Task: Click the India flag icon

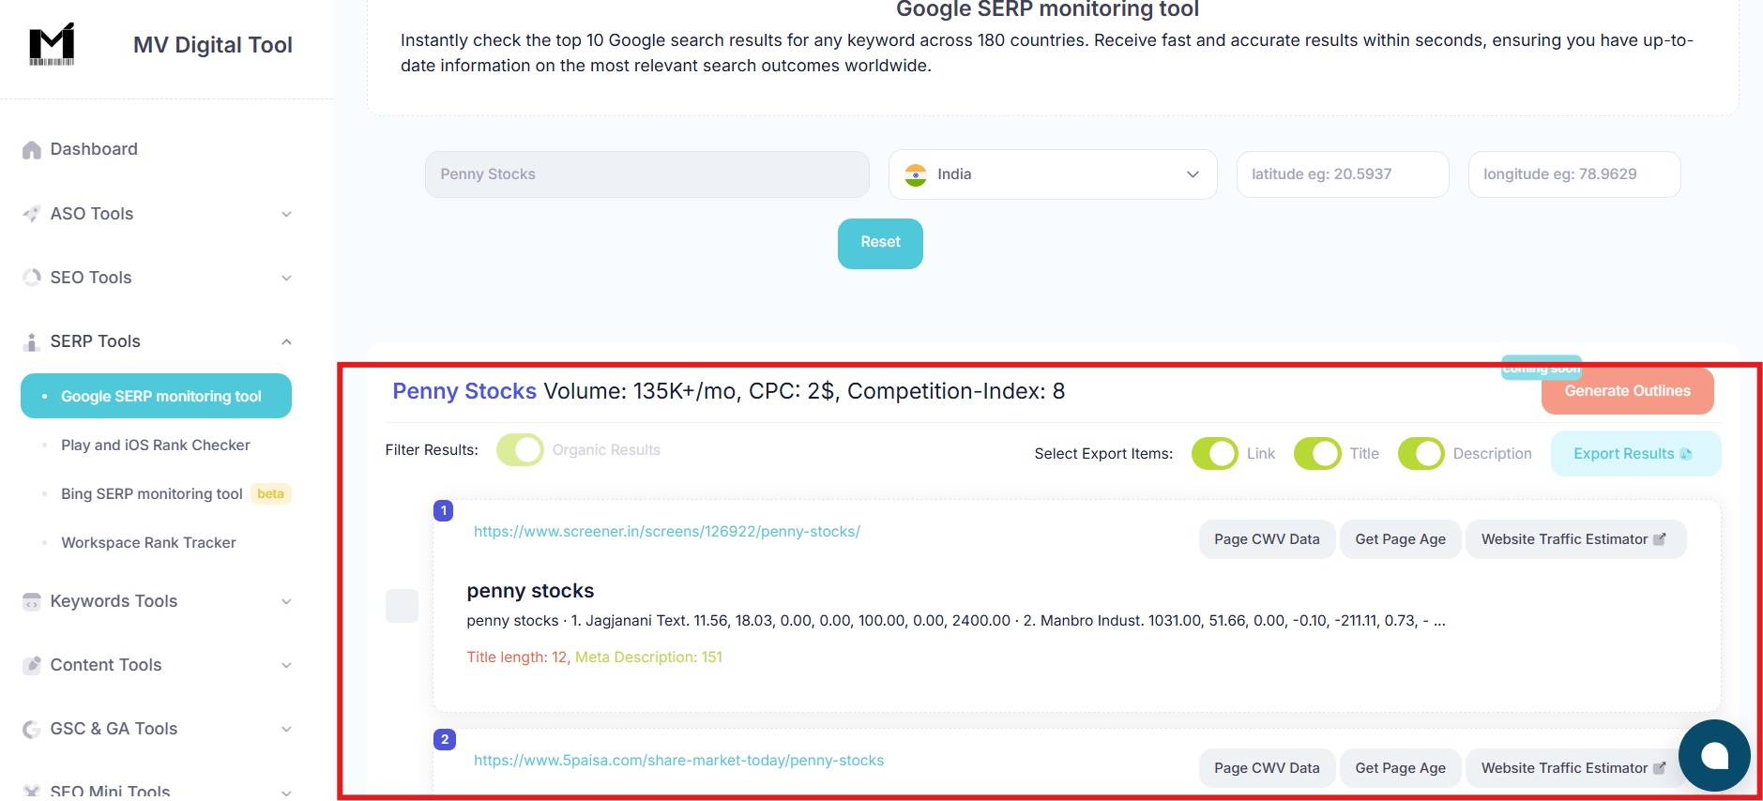Action: (916, 174)
